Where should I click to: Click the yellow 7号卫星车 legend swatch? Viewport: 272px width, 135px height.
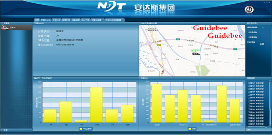click(x=81, y=129)
